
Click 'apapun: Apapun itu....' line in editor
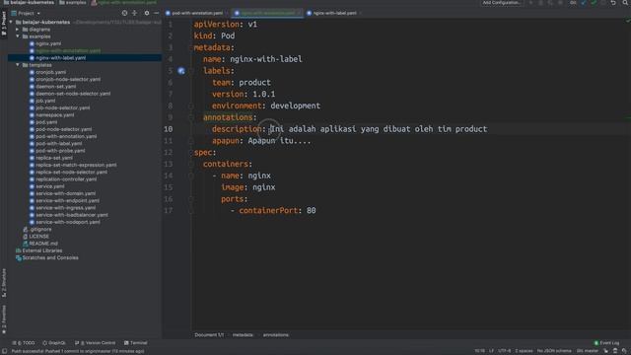261,141
